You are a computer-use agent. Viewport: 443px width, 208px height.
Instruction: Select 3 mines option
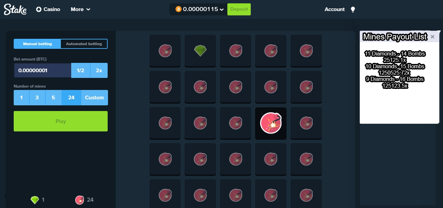click(x=37, y=98)
